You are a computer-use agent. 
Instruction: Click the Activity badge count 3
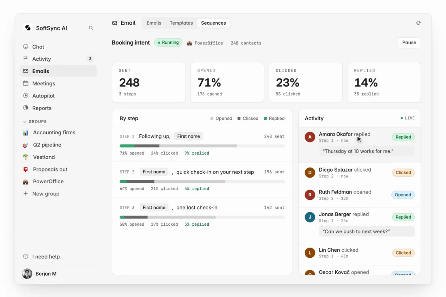point(90,59)
